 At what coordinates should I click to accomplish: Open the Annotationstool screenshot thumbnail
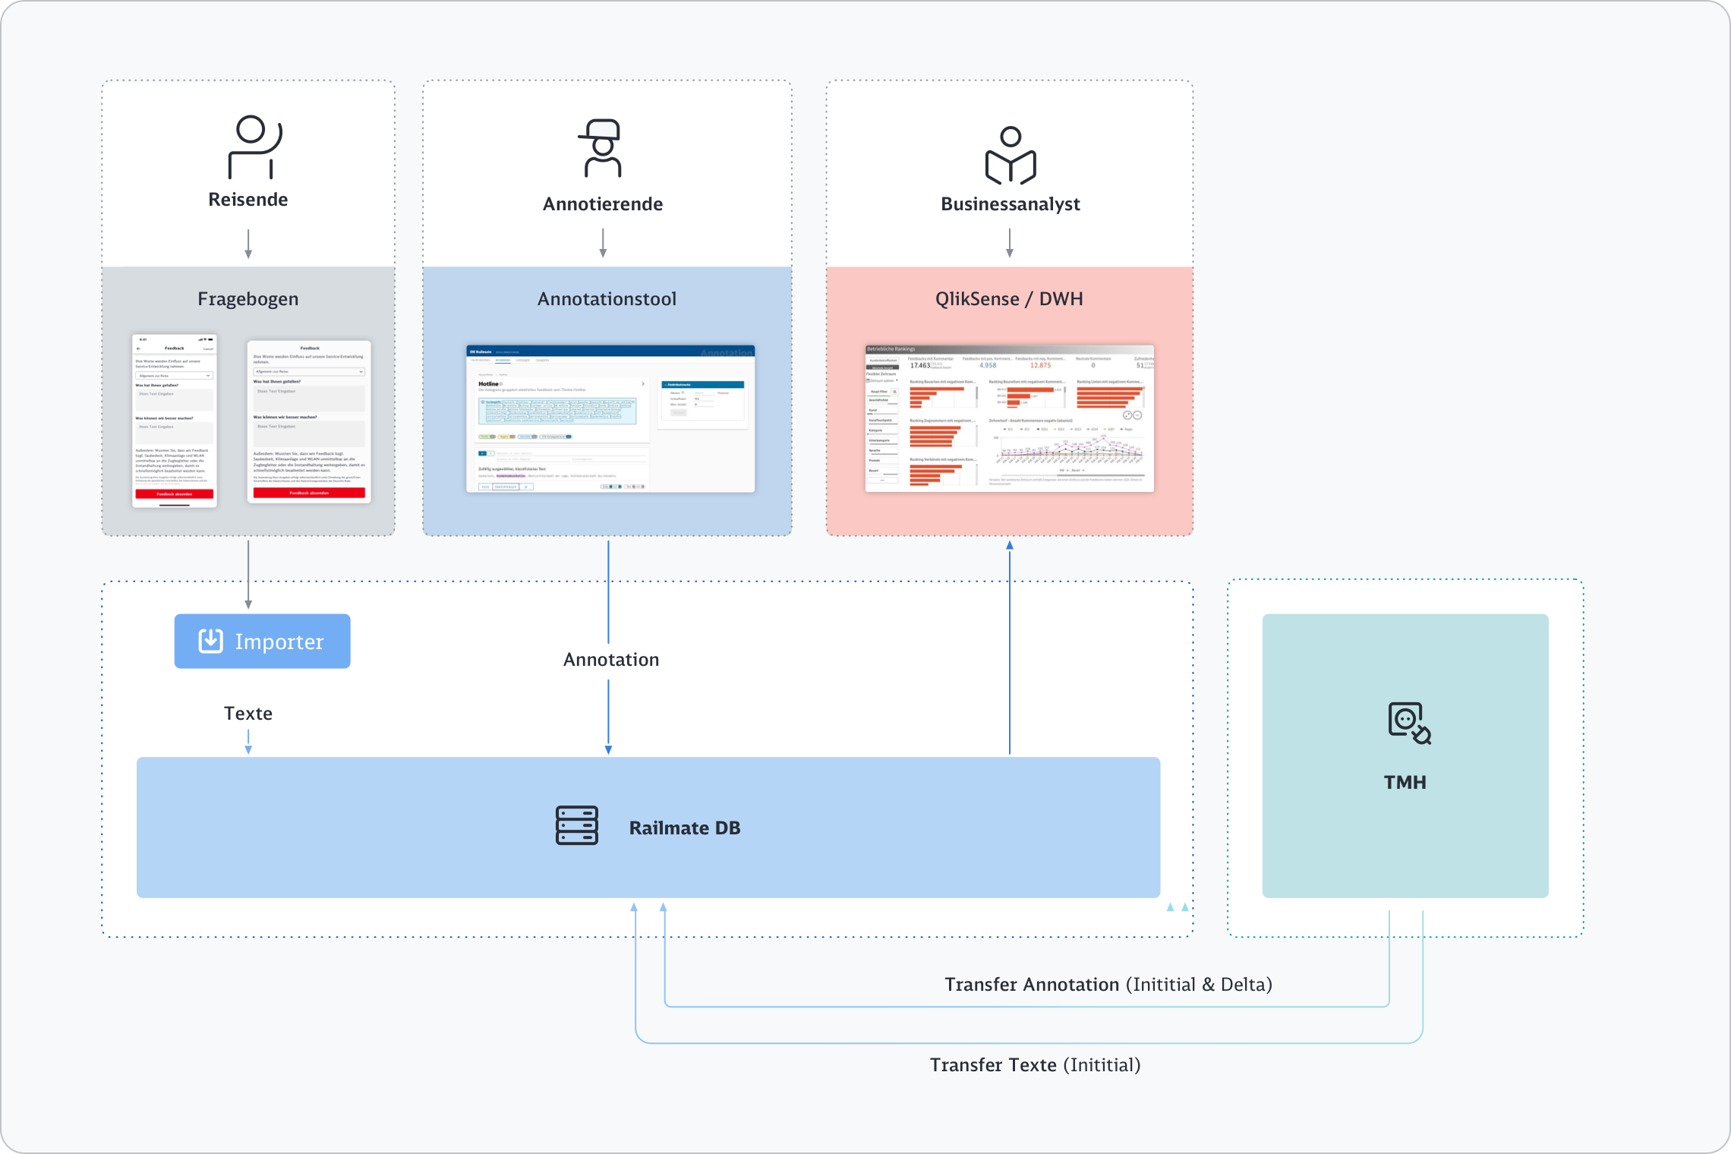pos(610,418)
